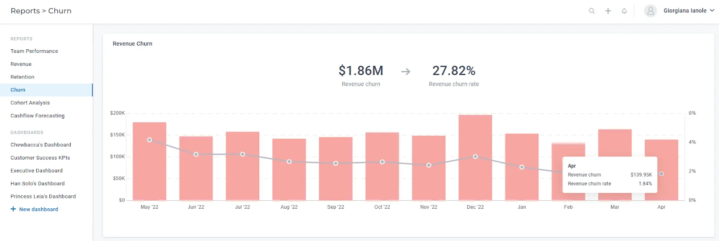Screen dimensions: 719x241
Task: Click the Reports > Churn breadcrumb title
Action: [41, 11]
